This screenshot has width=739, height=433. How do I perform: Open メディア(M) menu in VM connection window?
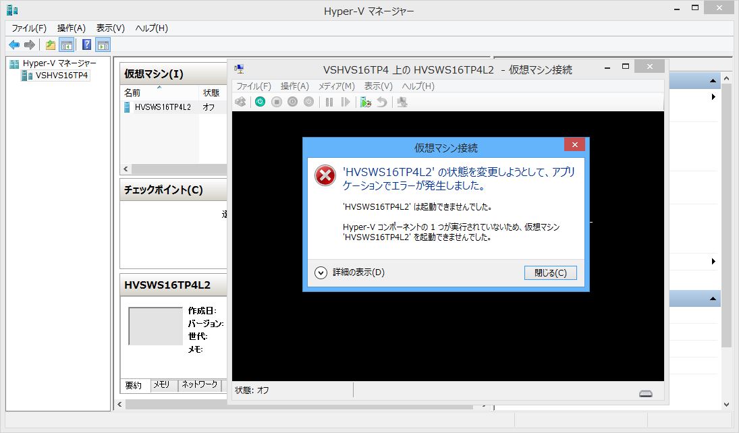pos(337,86)
